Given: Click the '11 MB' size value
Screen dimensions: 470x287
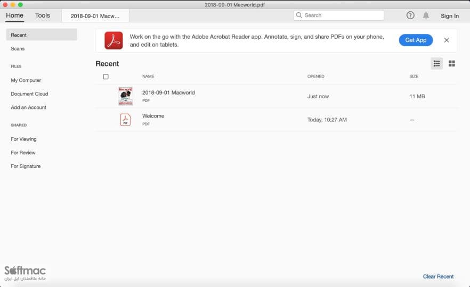Looking at the screenshot, I should coord(417,96).
